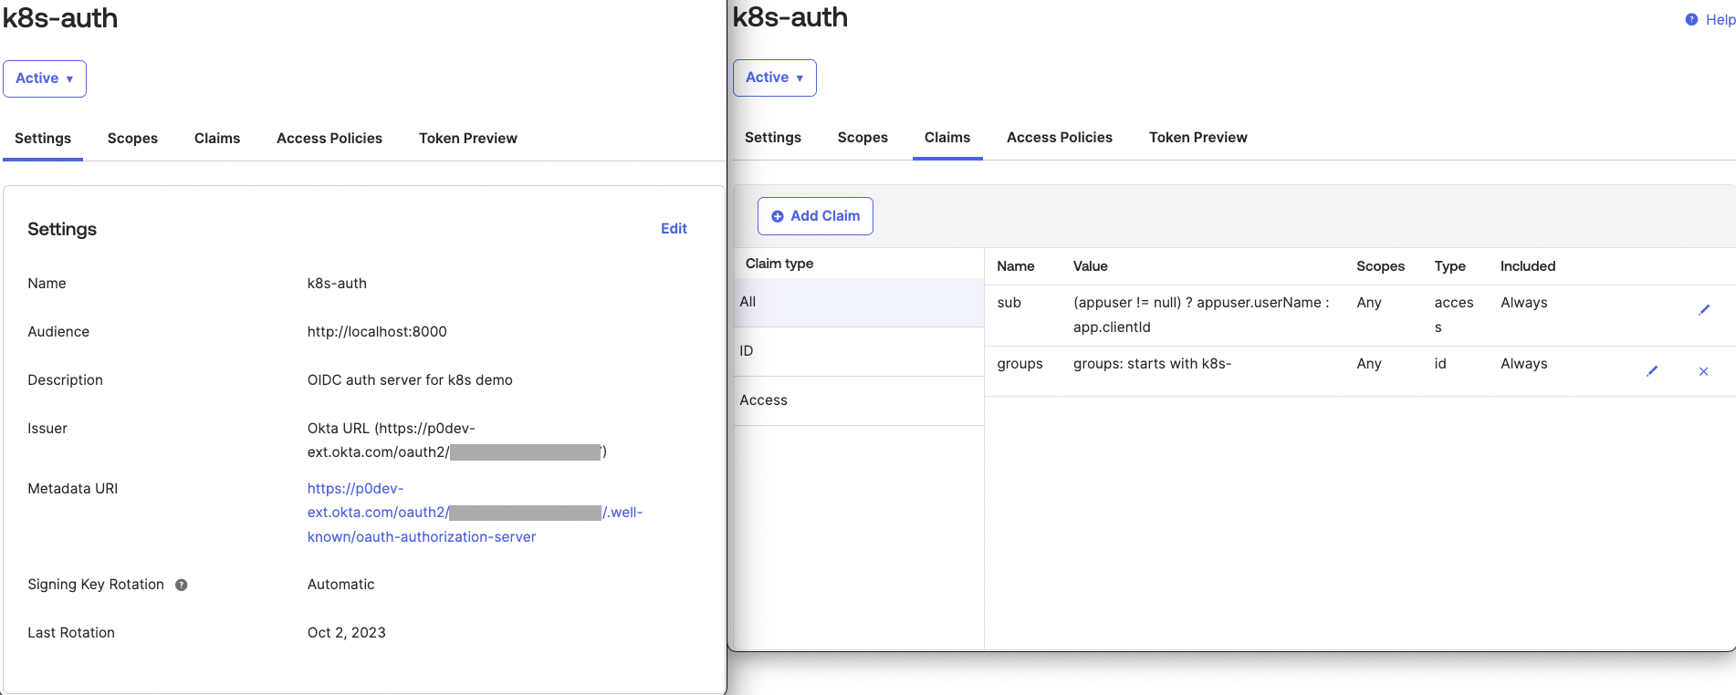This screenshot has width=1736, height=695.
Task: Select the ID claim type filter
Action: (858, 351)
